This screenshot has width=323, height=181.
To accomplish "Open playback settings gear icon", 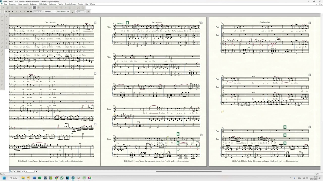I will [x=89, y=12].
